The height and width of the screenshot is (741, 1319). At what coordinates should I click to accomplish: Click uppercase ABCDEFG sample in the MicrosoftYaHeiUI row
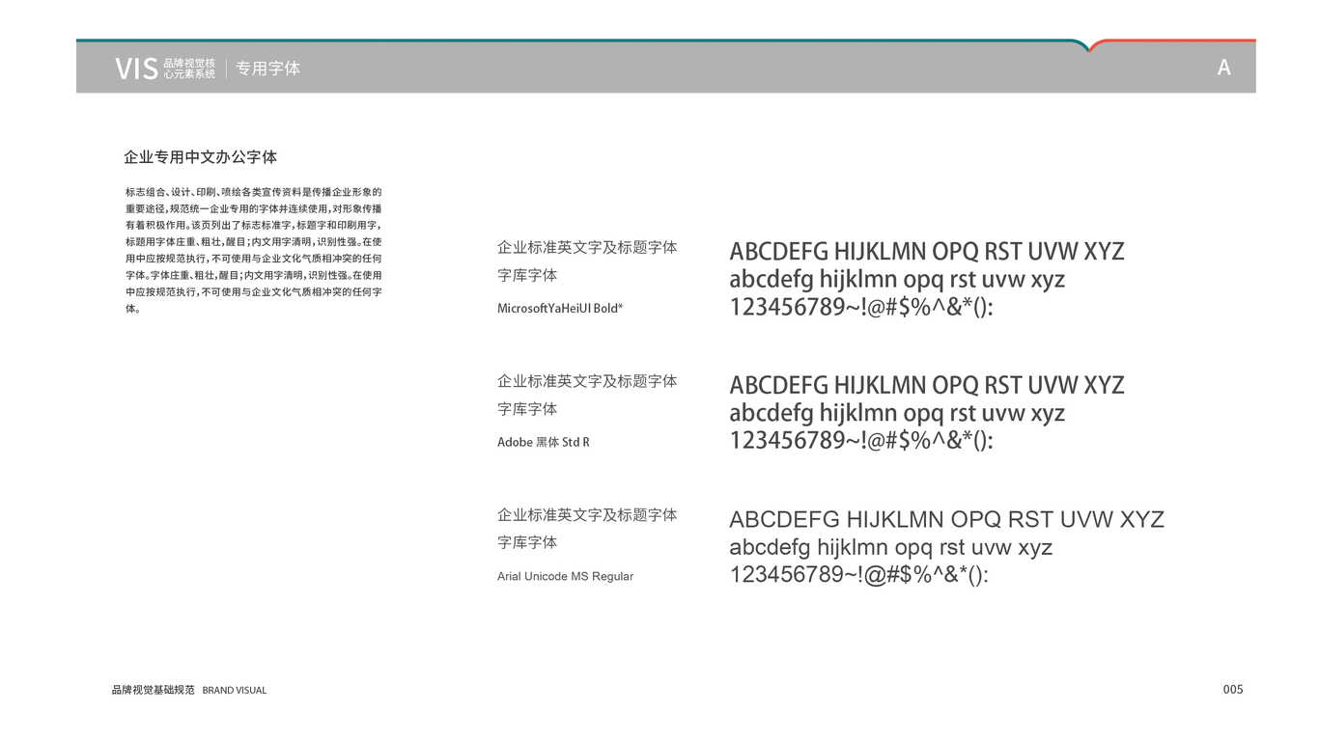(927, 252)
